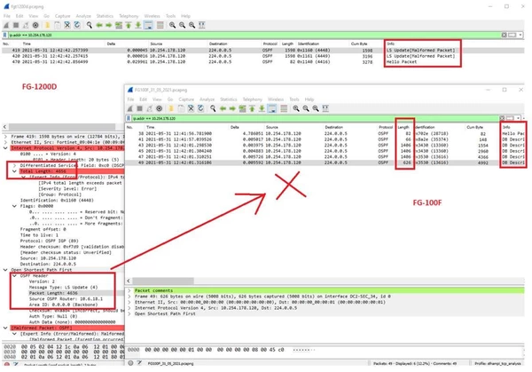The image size is (532, 372).
Task: Go to previous packet arrow in fgt1200d window
Action: [99, 25]
